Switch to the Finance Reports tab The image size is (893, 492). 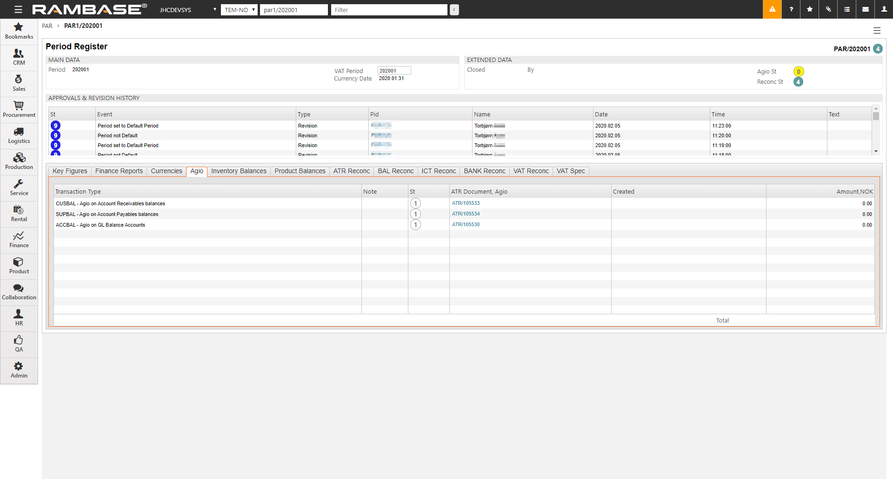119,171
